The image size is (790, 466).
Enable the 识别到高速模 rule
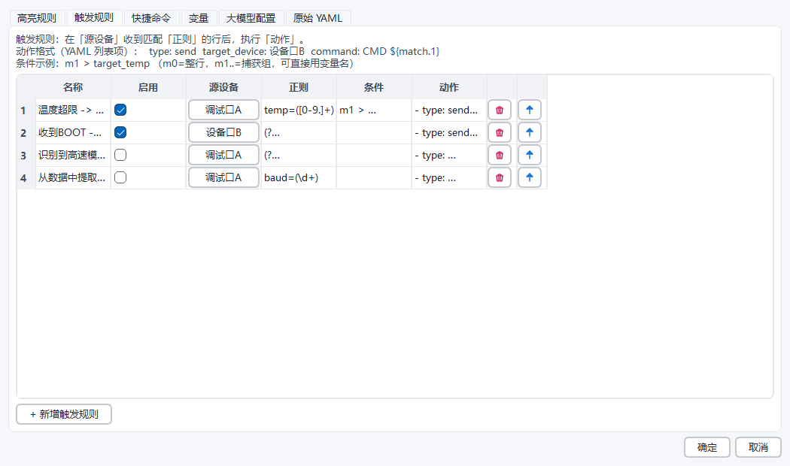(120, 155)
